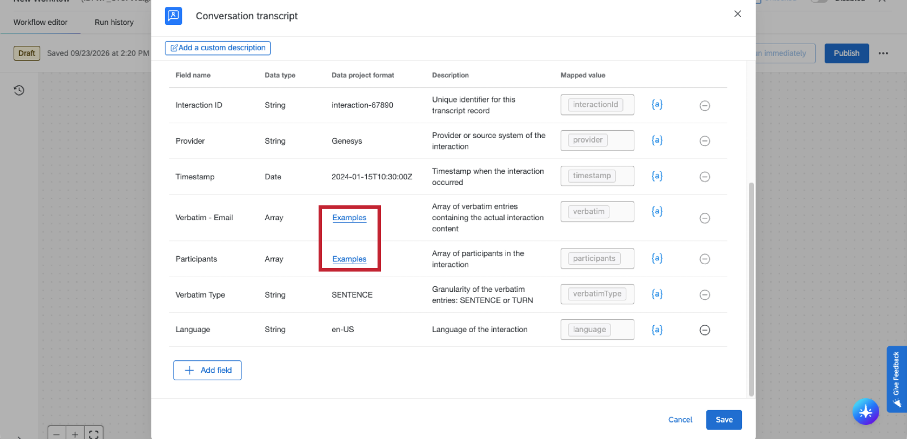View Examples for Participants
Screen dimensions: 907x439
(349, 259)
